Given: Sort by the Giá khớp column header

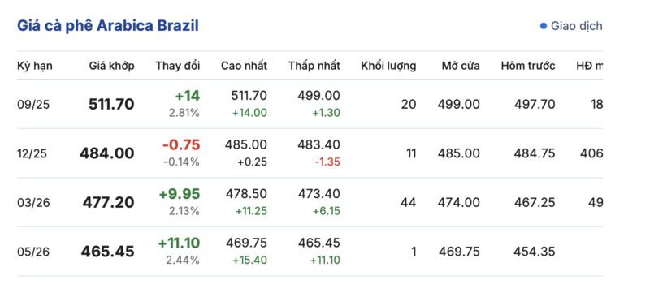Looking at the screenshot, I should 111,66.
